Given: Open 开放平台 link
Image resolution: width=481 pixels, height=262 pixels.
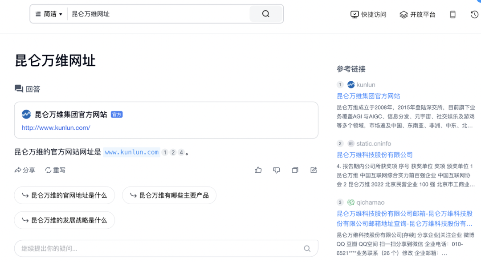Looking at the screenshot, I should pyautogui.click(x=417, y=14).
